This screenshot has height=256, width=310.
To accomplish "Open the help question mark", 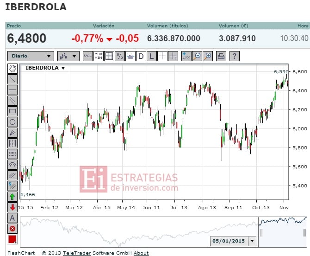I will (235, 56).
